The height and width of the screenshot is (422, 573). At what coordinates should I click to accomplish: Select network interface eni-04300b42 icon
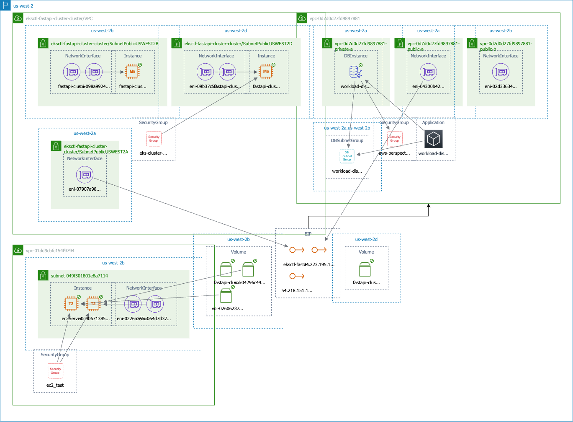tap(428, 72)
